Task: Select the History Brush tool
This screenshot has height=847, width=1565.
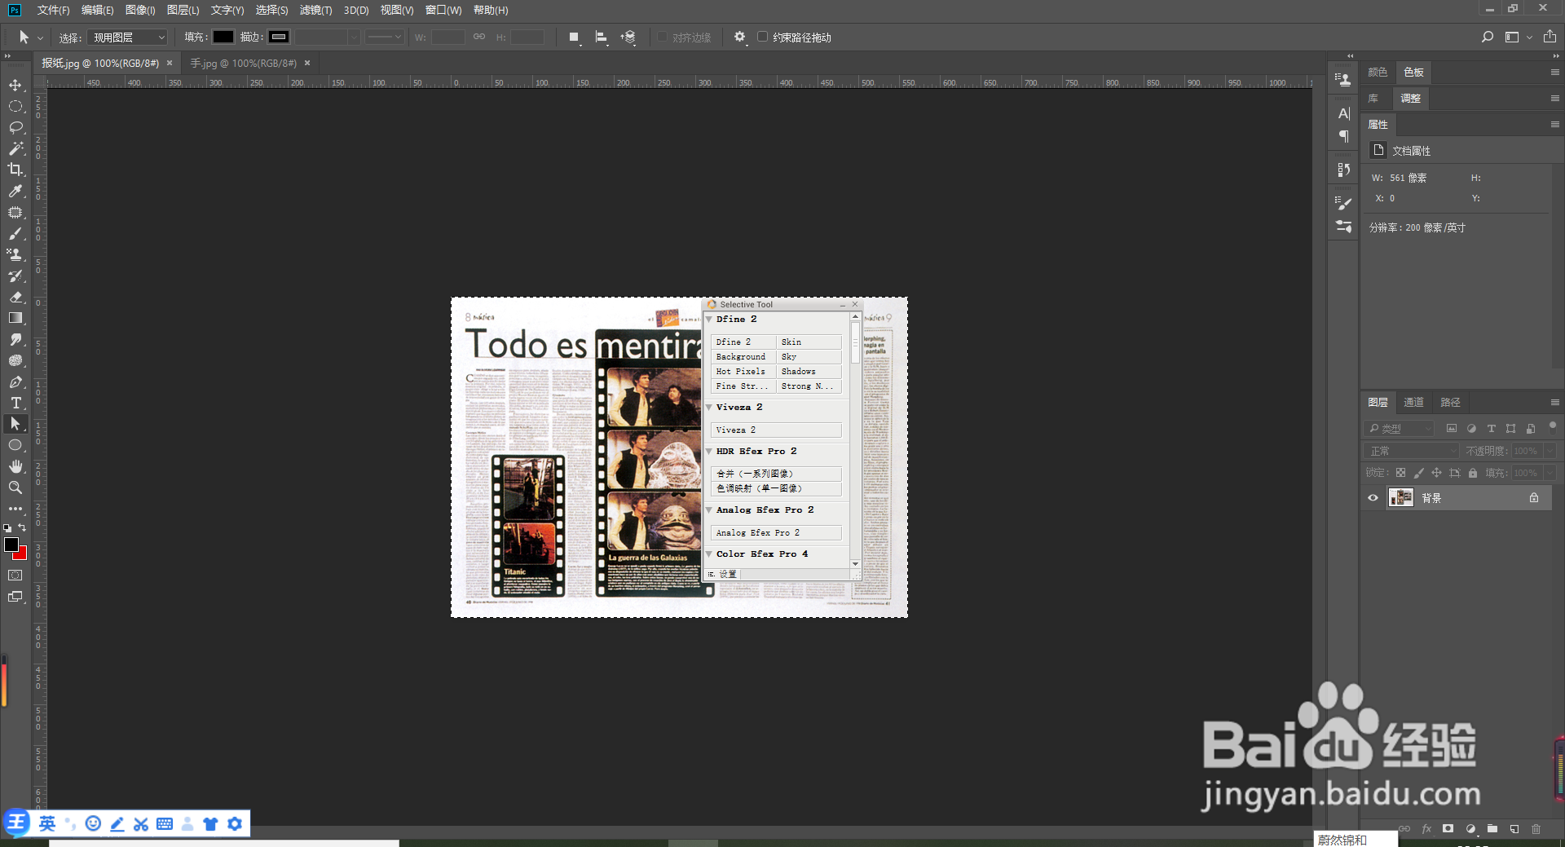Action: (15, 276)
